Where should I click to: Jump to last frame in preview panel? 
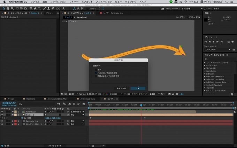(221, 41)
